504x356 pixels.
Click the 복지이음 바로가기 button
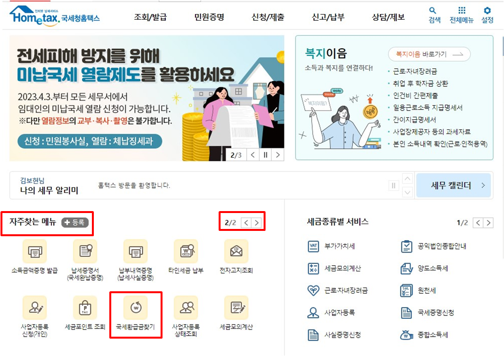430,54
